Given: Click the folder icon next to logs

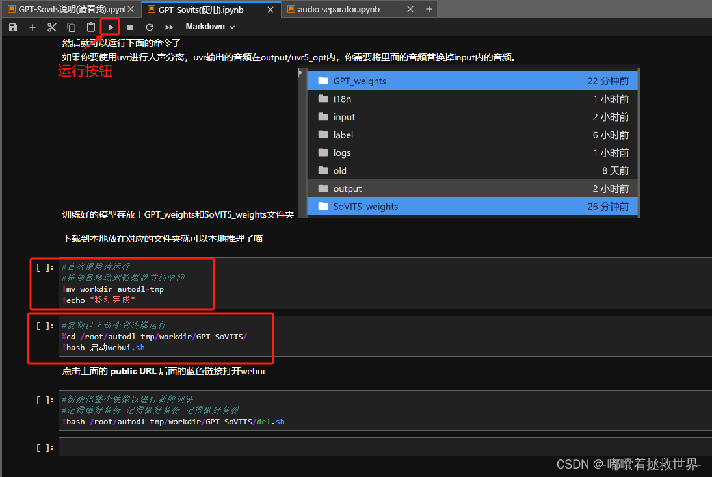Looking at the screenshot, I should click(323, 153).
